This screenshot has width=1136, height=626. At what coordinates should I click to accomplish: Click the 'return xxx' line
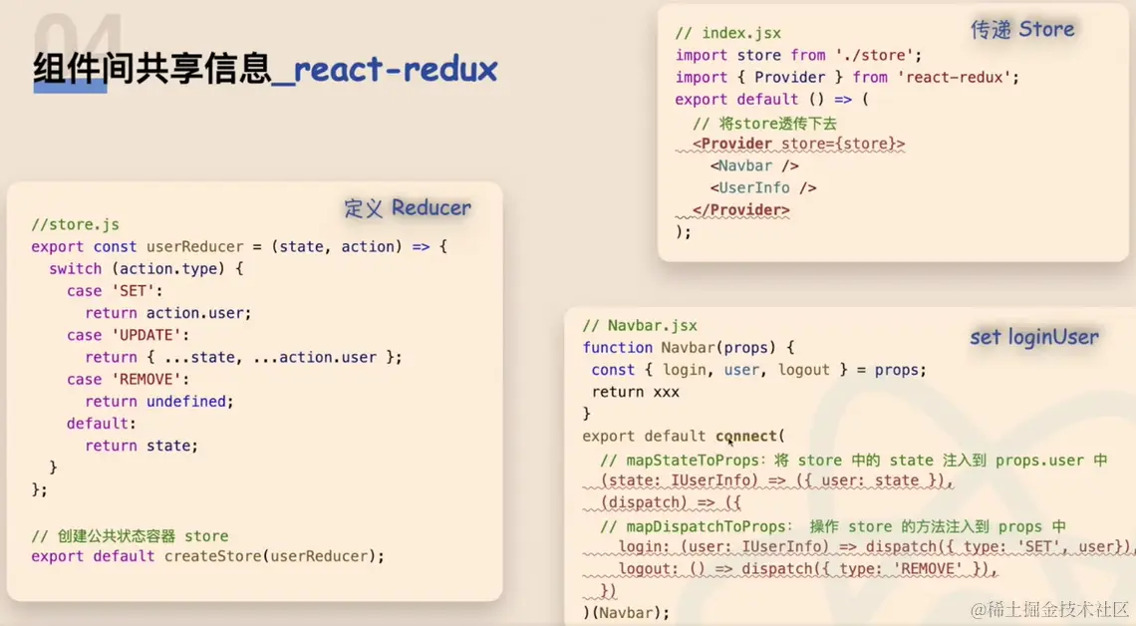(636, 392)
